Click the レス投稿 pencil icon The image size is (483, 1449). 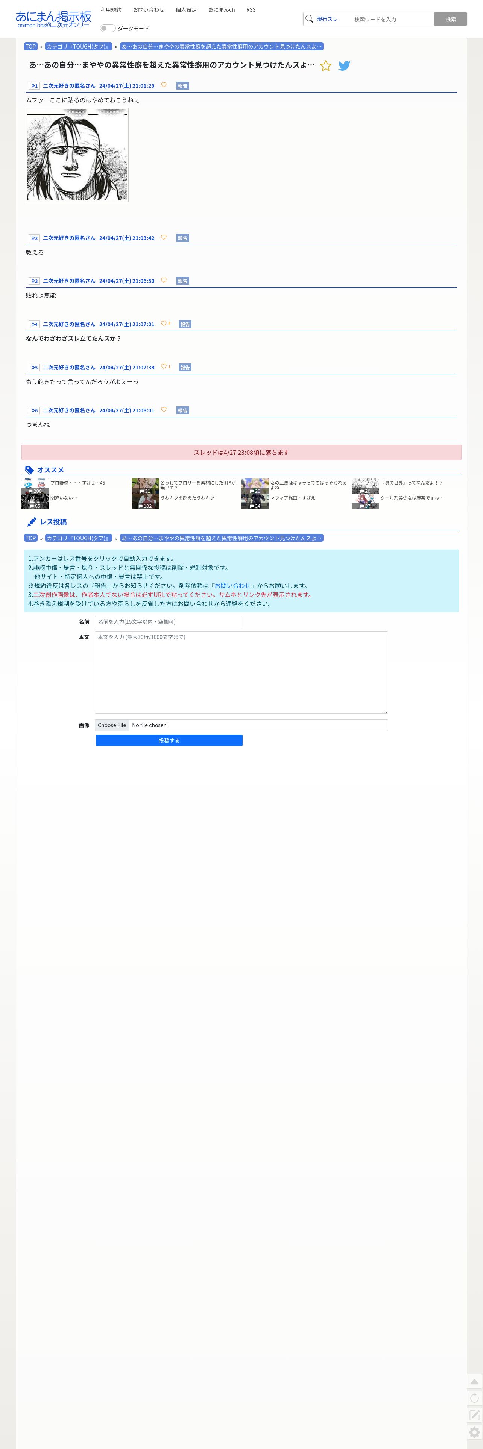pyautogui.click(x=32, y=522)
